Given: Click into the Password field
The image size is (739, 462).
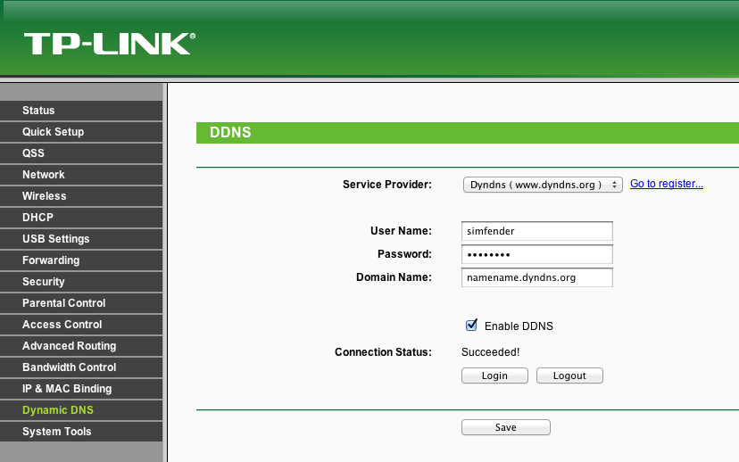Looking at the screenshot, I should coord(536,254).
